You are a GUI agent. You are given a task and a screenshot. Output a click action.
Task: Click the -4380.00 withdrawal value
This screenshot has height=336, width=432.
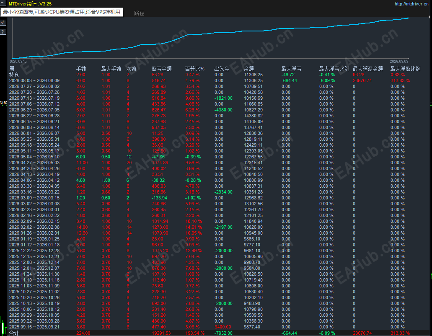tap(223, 110)
